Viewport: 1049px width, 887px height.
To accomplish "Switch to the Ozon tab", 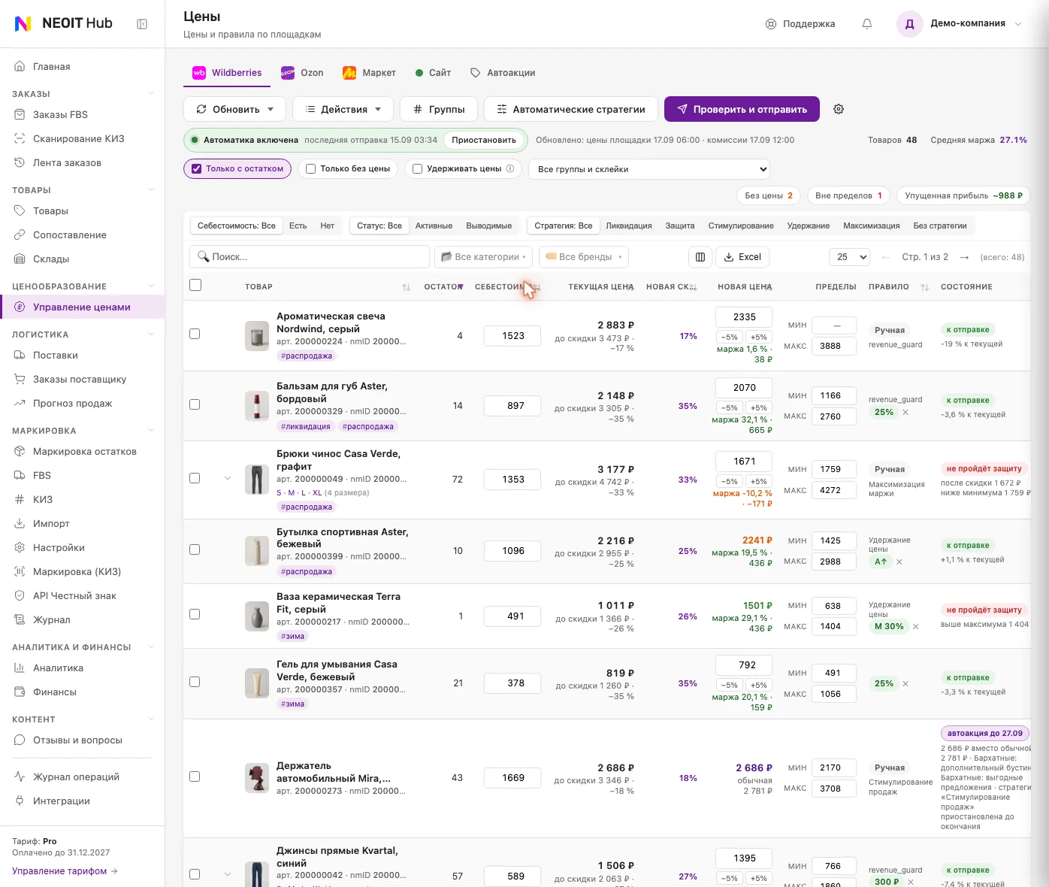I will point(302,73).
